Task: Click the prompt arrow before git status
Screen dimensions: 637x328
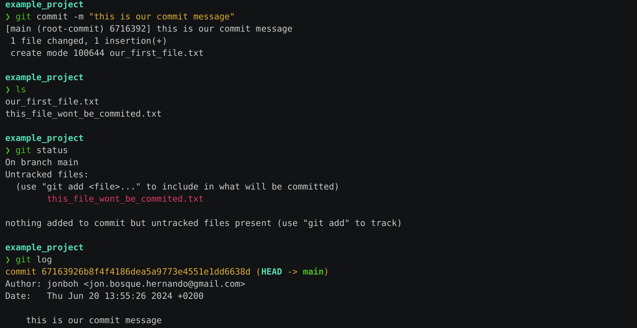Action: [8, 151]
